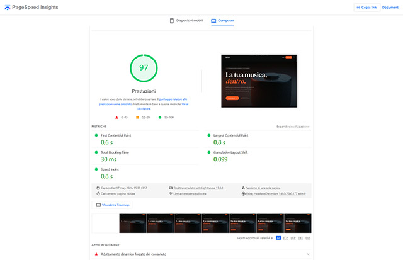Viewport: 403px width, 260px height.
Task: Click the green dot beside Speed Index
Action: coord(96,169)
